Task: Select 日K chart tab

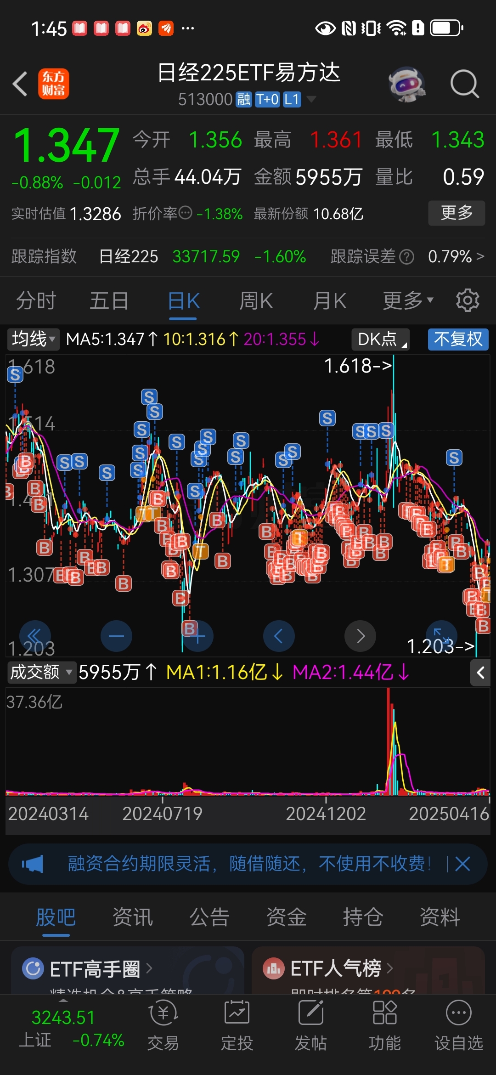Action: click(183, 301)
